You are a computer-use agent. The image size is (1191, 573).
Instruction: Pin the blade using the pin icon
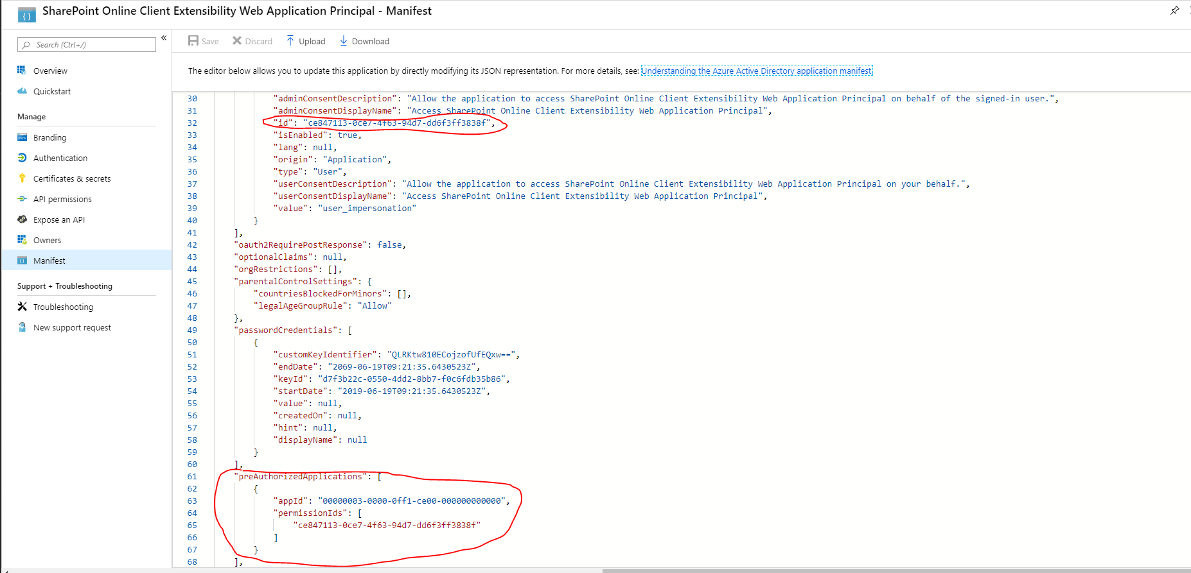[x=1174, y=10]
